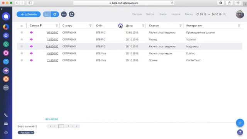Image resolution: width=247 pixels, height=139 pixels.
Task: Go to the last page arrow
Action: [76, 126]
